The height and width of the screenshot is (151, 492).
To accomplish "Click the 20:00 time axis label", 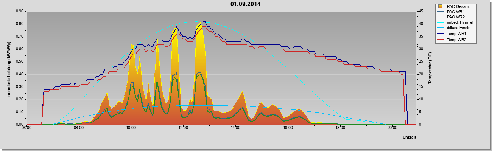I will pyautogui.click(x=392, y=128).
